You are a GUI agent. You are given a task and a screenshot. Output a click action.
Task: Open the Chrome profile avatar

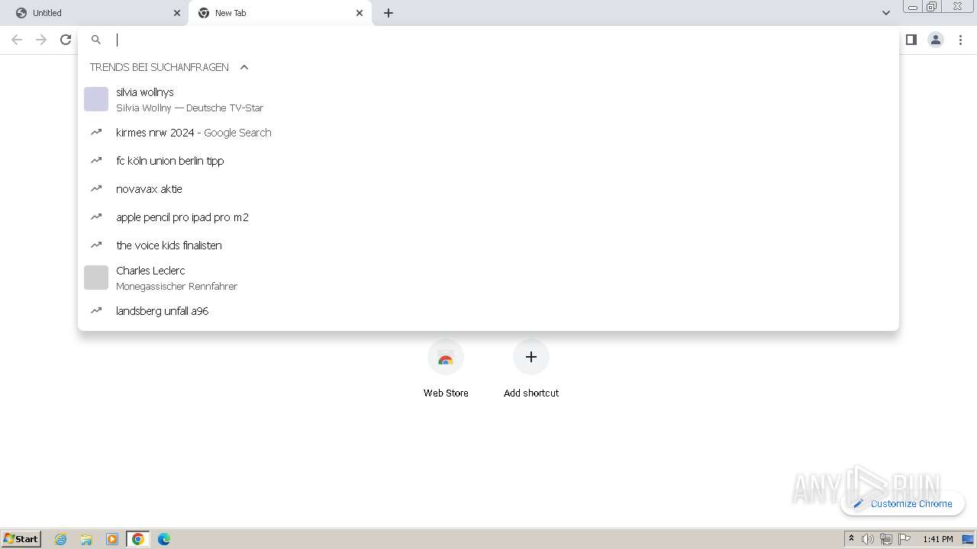point(936,40)
